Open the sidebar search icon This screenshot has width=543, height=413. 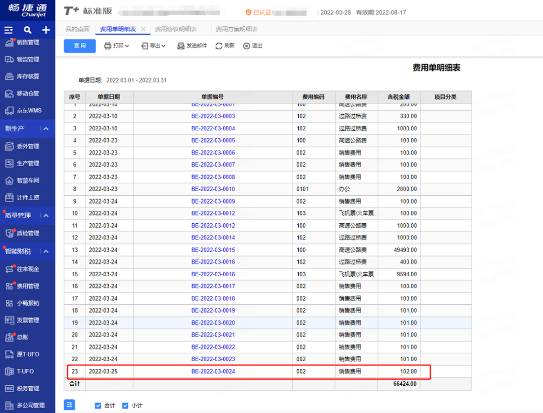[27, 30]
